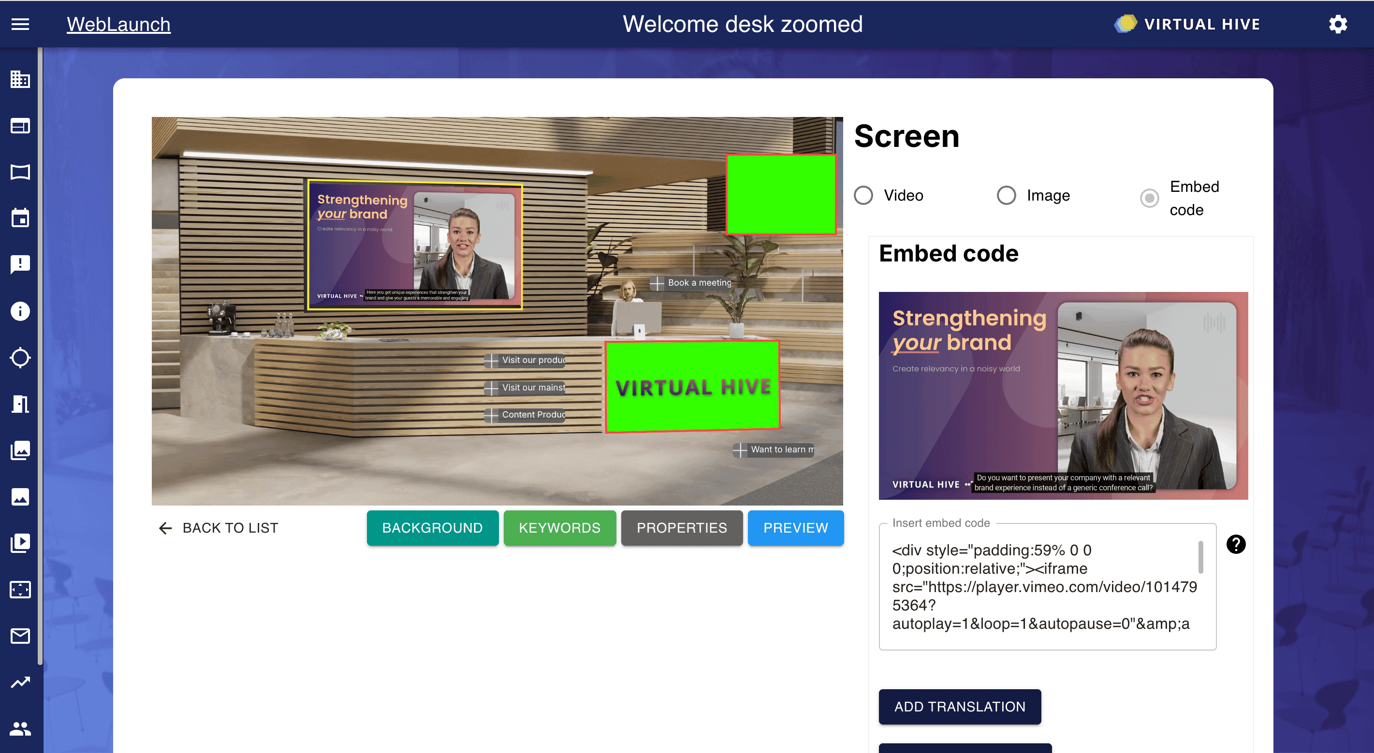Select the 'Visit our mainst' hotspot marker

[x=525, y=388]
